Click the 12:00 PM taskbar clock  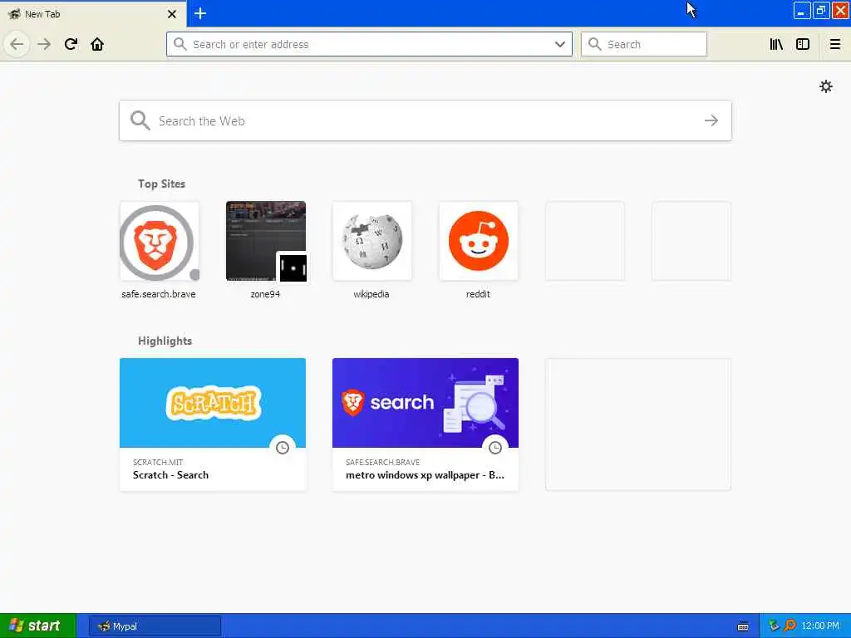pos(820,626)
